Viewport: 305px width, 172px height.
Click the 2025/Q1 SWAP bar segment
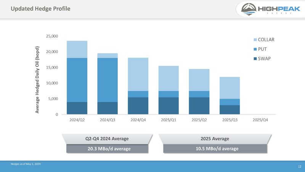click(x=169, y=106)
